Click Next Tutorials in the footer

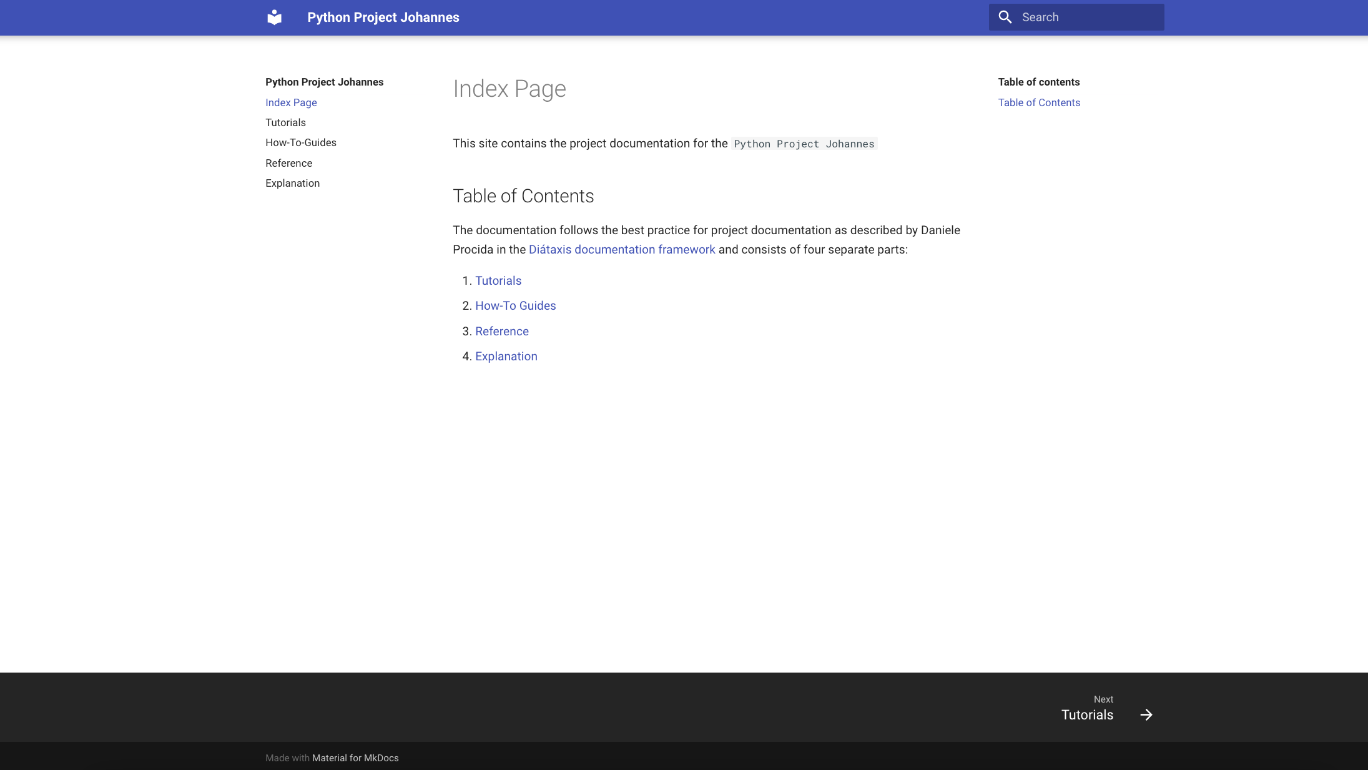(1086, 714)
